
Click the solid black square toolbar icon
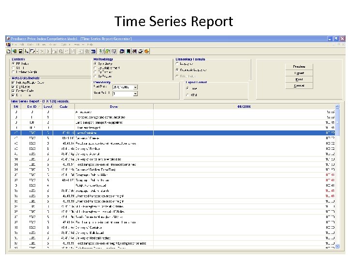coord(128,52)
